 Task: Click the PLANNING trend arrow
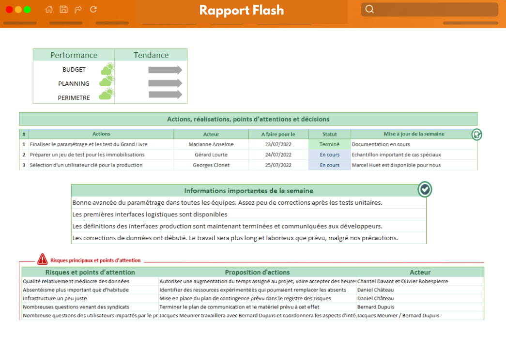coord(165,83)
